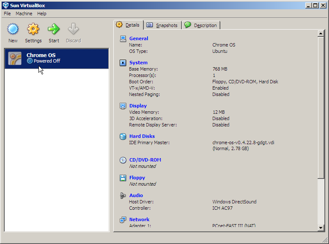Click the Processor(s) label
Image resolution: width=329 pixels, height=244 pixels.
(x=143, y=75)
